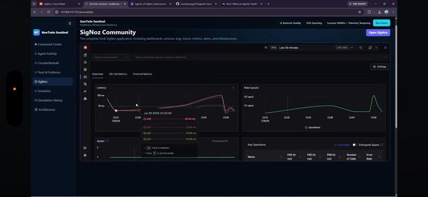Sort by Error Rate column arrows
428x197 pixels.
[x=379, y=157]
